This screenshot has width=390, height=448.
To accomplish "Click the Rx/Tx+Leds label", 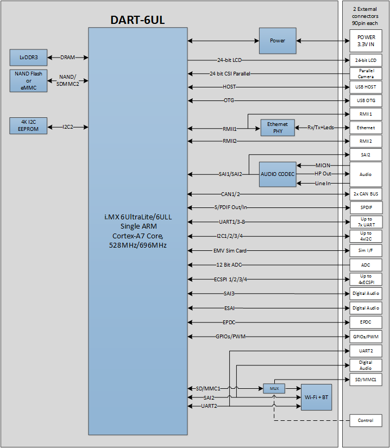I will (320, 128).
